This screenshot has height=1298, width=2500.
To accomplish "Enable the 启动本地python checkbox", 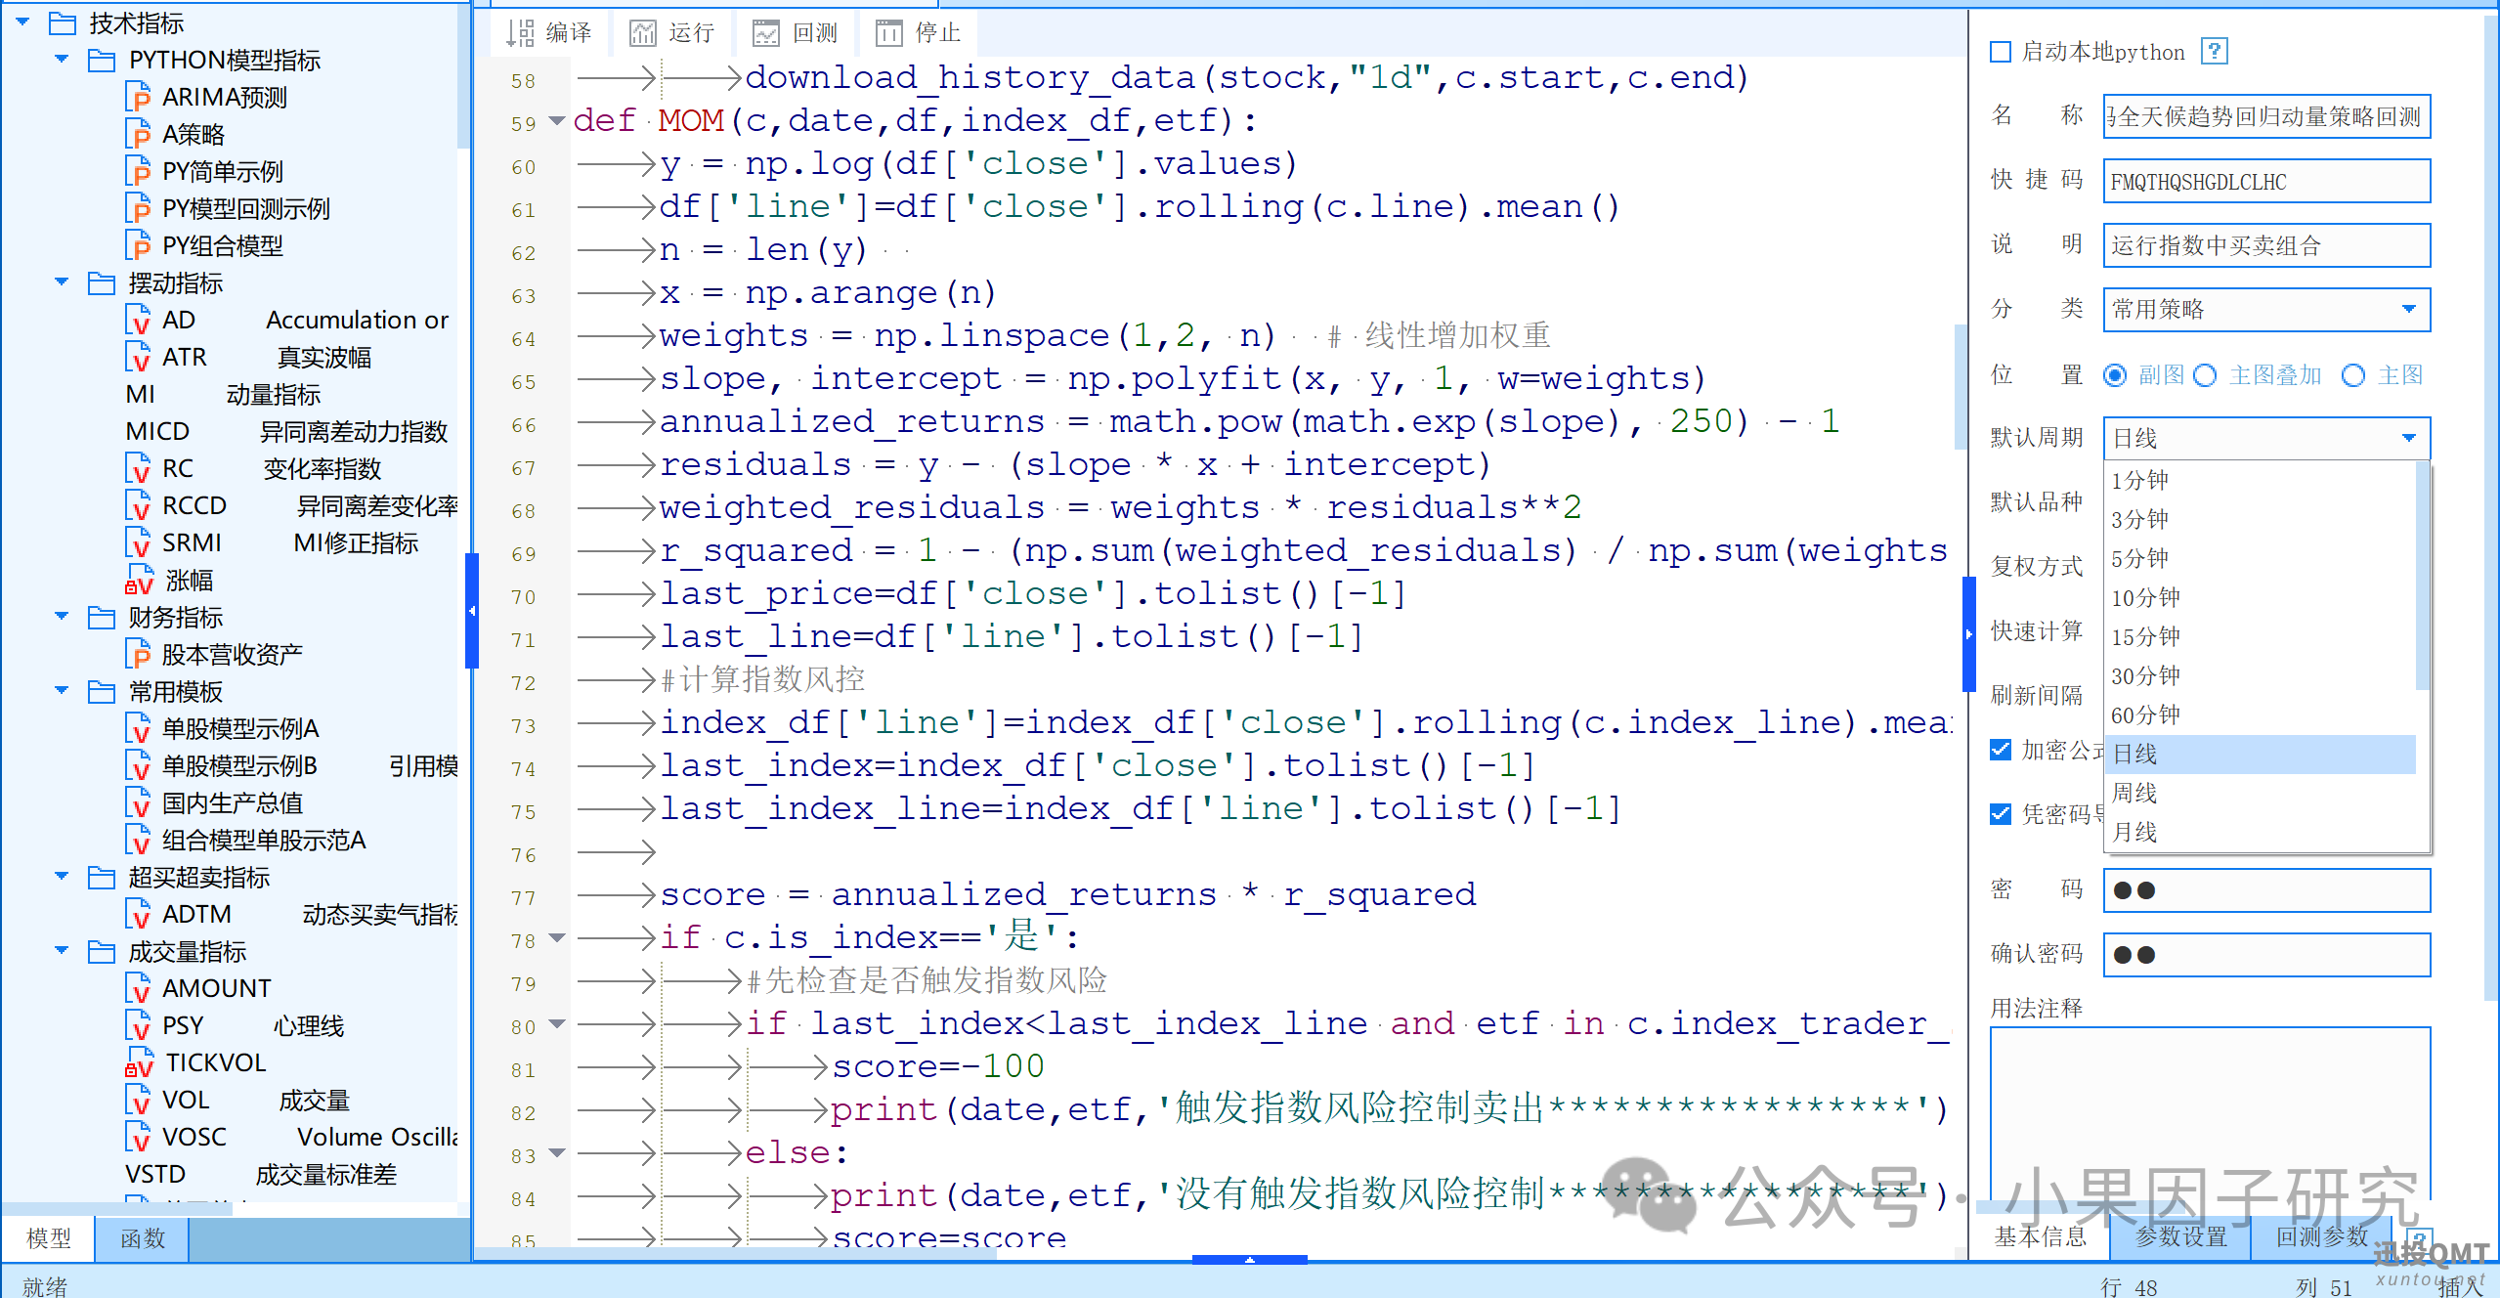I will tap(2001, 52).
